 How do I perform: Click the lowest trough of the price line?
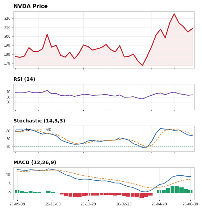[x=142, y=66]
